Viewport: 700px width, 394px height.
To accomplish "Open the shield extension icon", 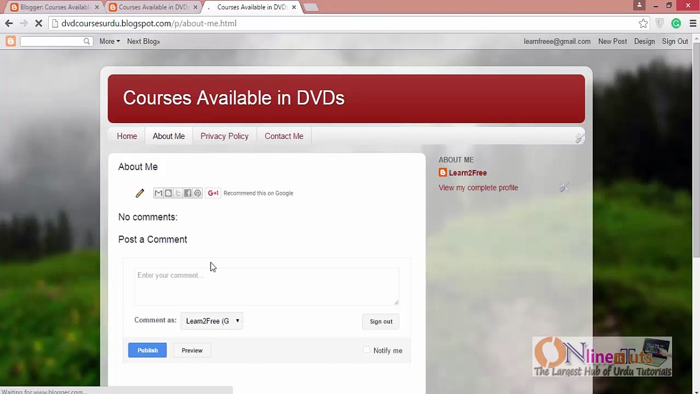I will (660, 24).
